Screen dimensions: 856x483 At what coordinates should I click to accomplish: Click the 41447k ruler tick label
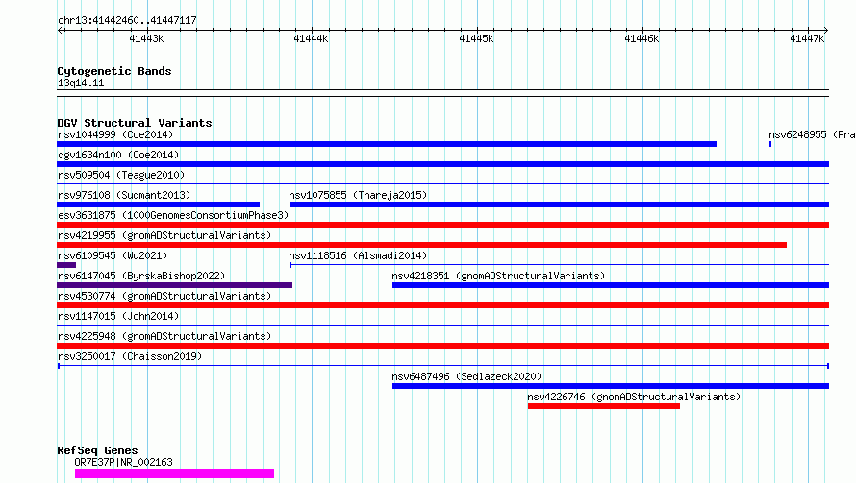point(807,39)
